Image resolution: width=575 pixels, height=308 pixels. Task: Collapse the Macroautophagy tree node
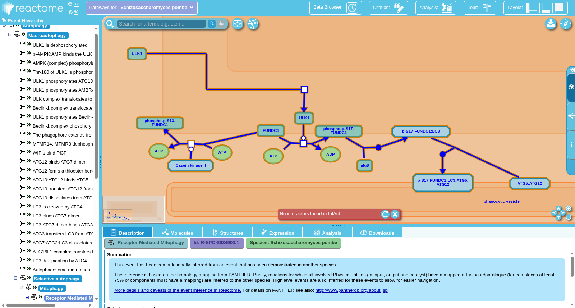pos(10,35)
